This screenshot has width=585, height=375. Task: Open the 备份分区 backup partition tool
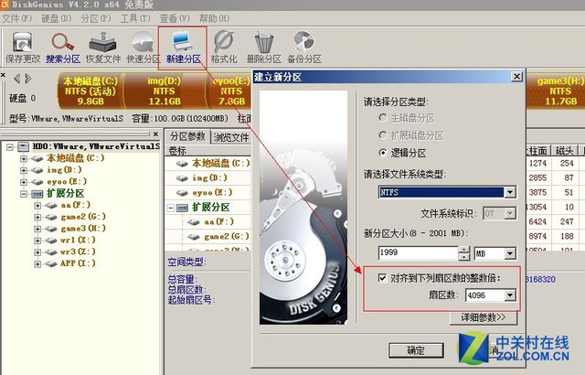[304, 48]
